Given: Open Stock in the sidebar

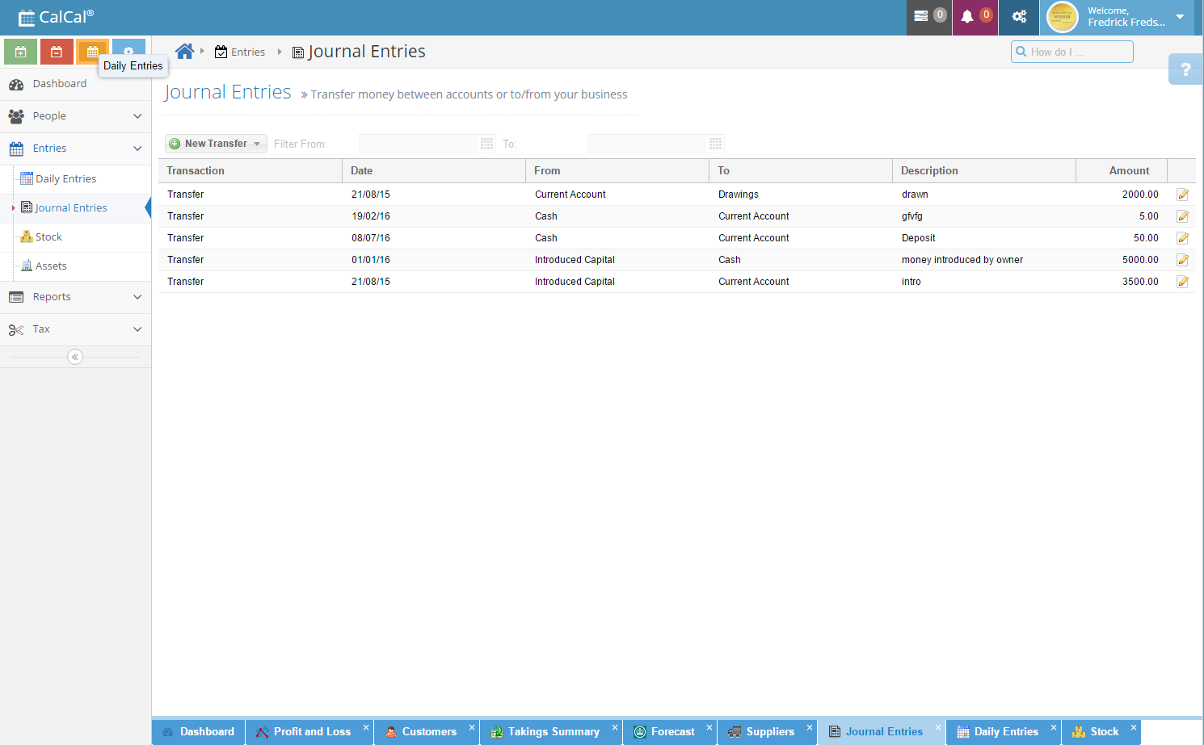Looking at the screenshot, I should click(48, 237).
